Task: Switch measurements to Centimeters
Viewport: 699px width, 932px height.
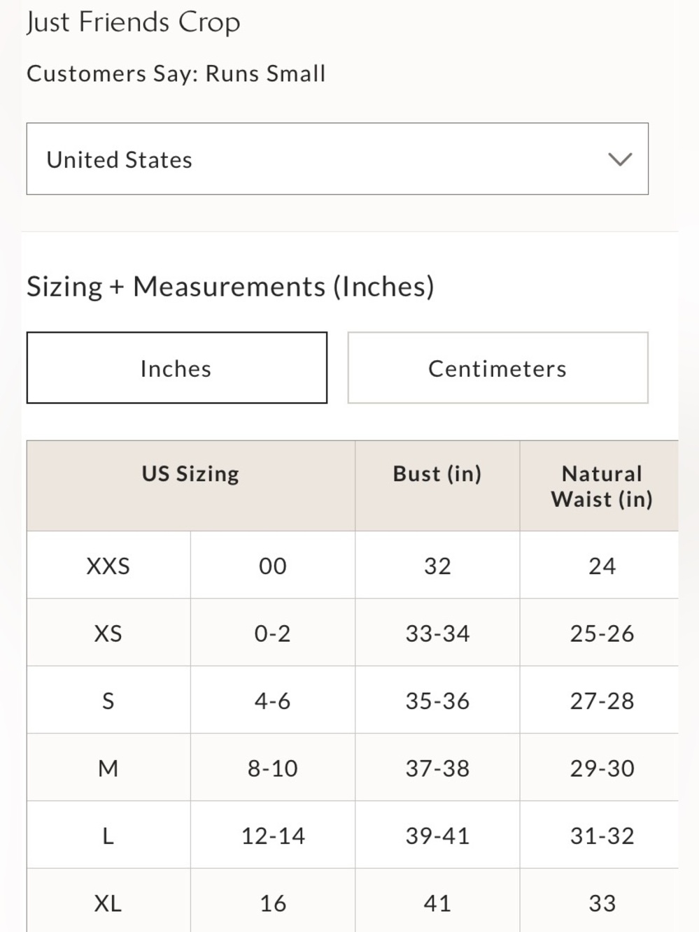Action: click(497, 368)
